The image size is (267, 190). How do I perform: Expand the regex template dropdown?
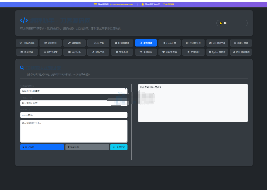[74, 91]
